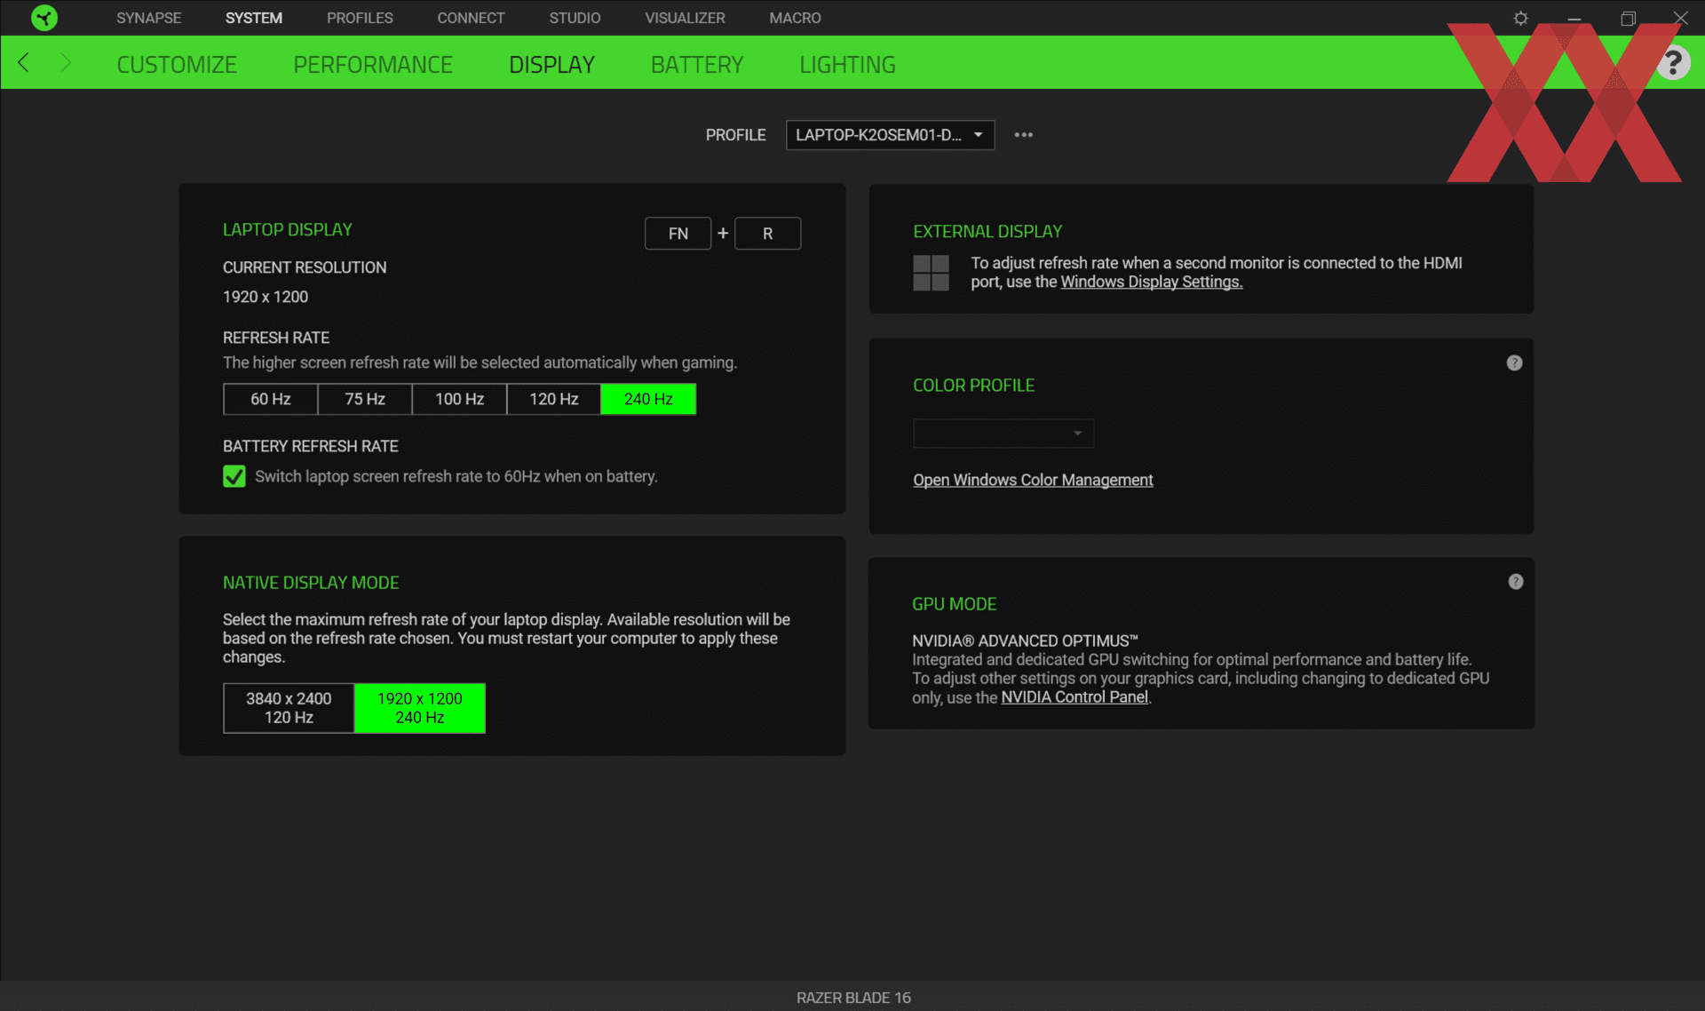Switch to the LIGHTING tab
This screenshot has height=1011, width=1705.
pos(848,64)
